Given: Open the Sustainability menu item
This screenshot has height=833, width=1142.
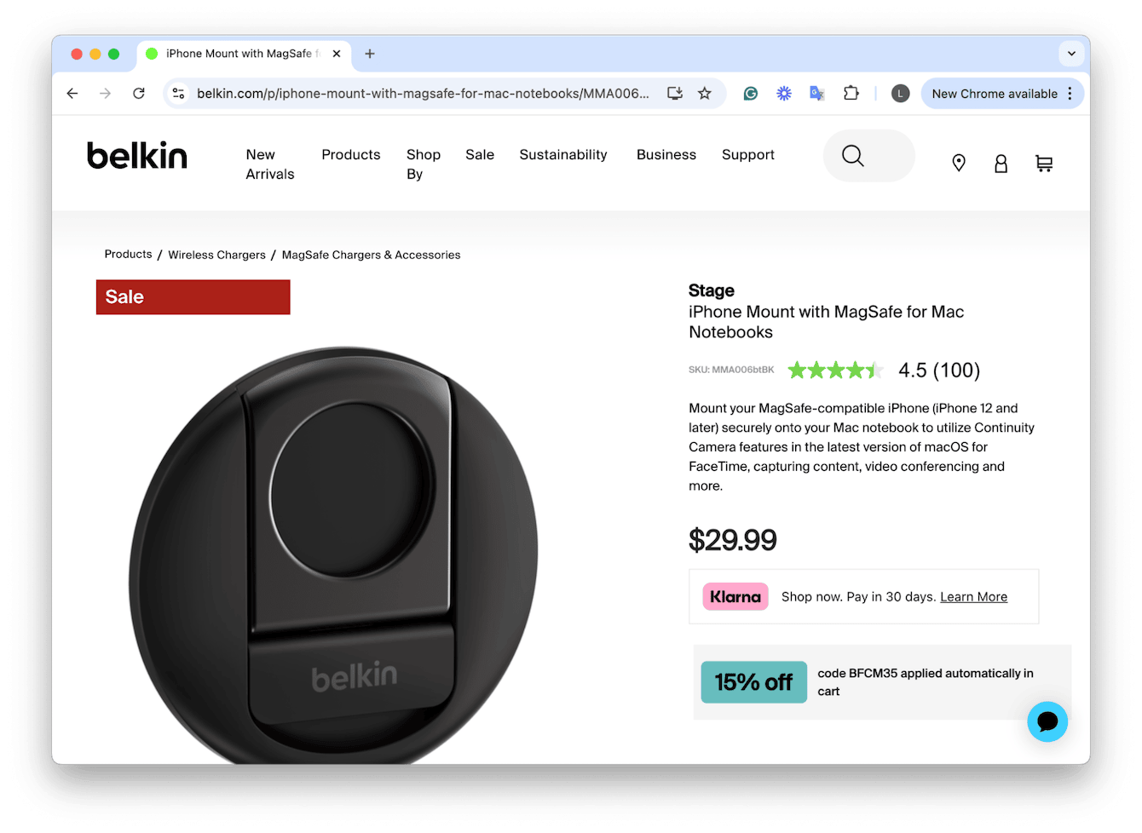Looking at the screenshot, I should (563, 155).
